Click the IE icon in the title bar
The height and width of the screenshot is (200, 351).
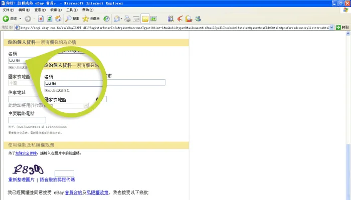tap(3, 3)
